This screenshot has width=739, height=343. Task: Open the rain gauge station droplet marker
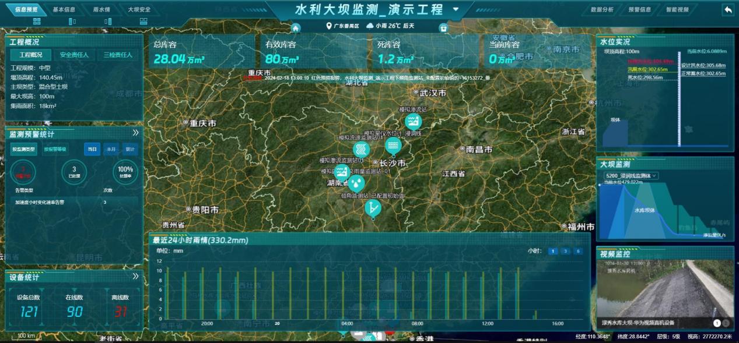pyautogui.click(x=356, y=183)
